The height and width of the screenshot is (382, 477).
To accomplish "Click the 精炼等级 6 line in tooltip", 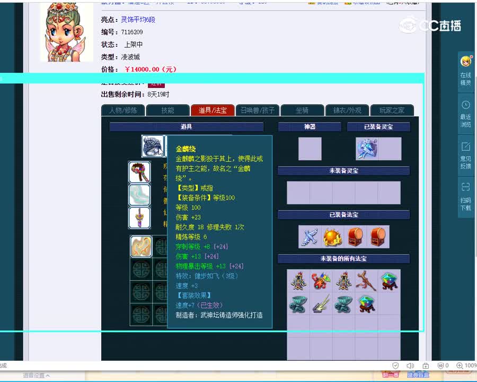I will point(191,237).
